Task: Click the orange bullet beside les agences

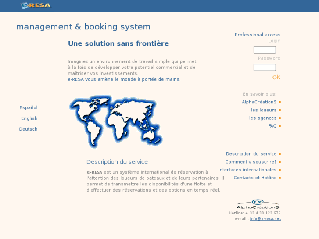Action: (280, 118)
